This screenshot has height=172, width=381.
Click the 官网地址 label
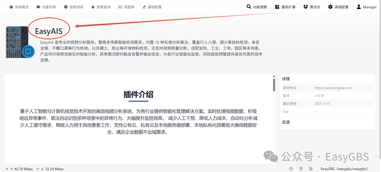[290, 88]
